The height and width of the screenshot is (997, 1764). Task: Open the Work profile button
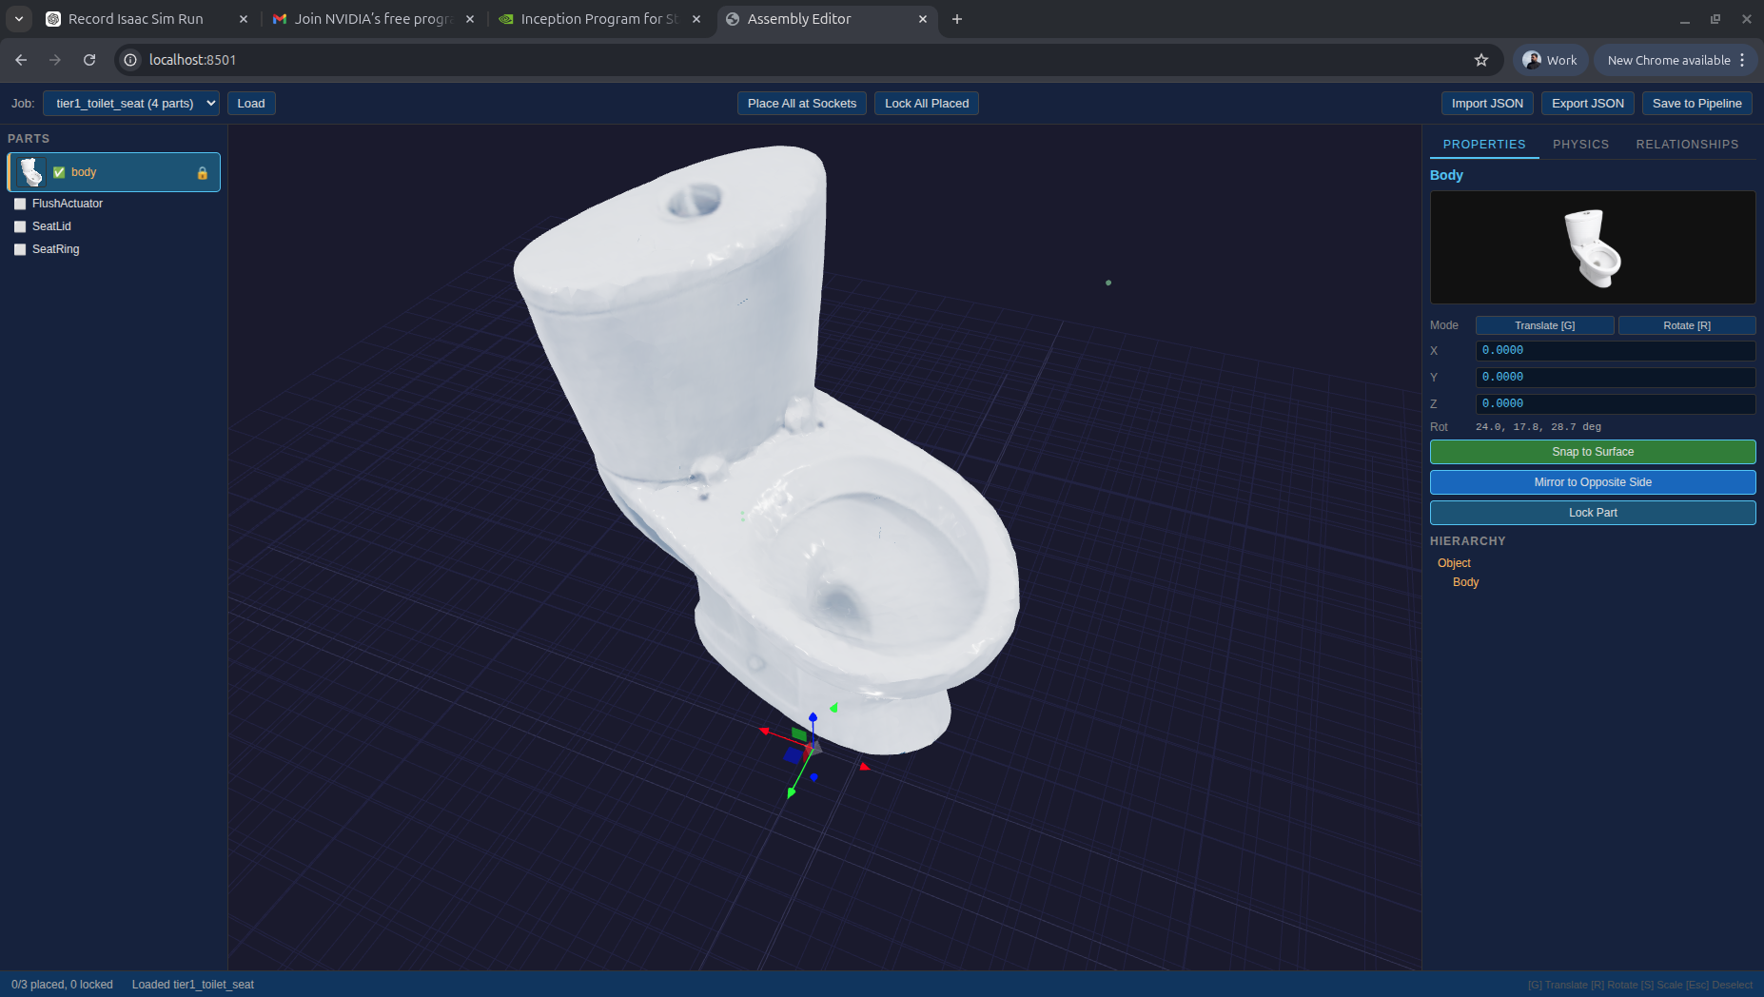pos(1550,60)
